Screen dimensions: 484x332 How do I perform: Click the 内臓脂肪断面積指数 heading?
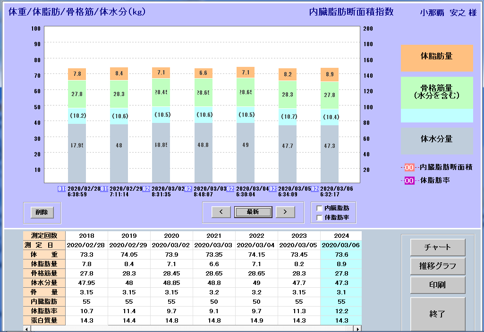351,12
